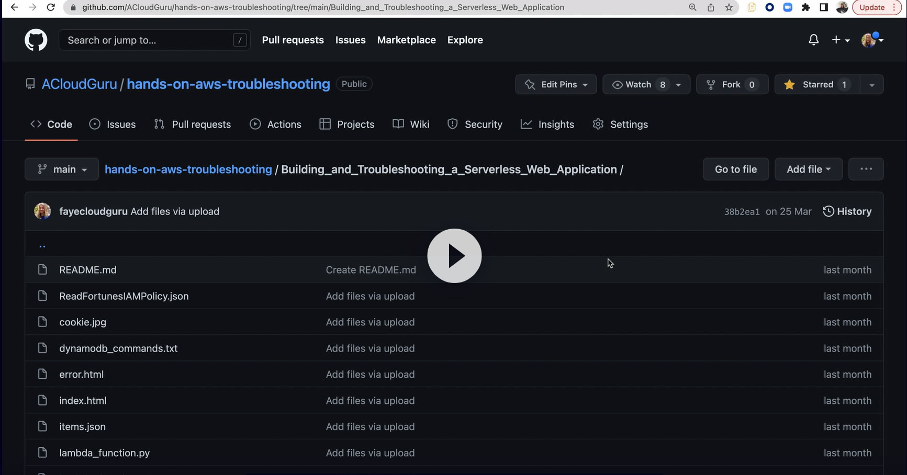Open dynamodb_commands.txt file
The width and height of the screenshot is (907, 475).
click(118, 348)
